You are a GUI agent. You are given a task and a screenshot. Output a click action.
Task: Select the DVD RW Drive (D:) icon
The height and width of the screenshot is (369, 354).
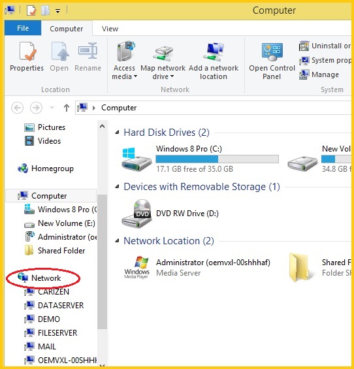[x=137, y=214]
